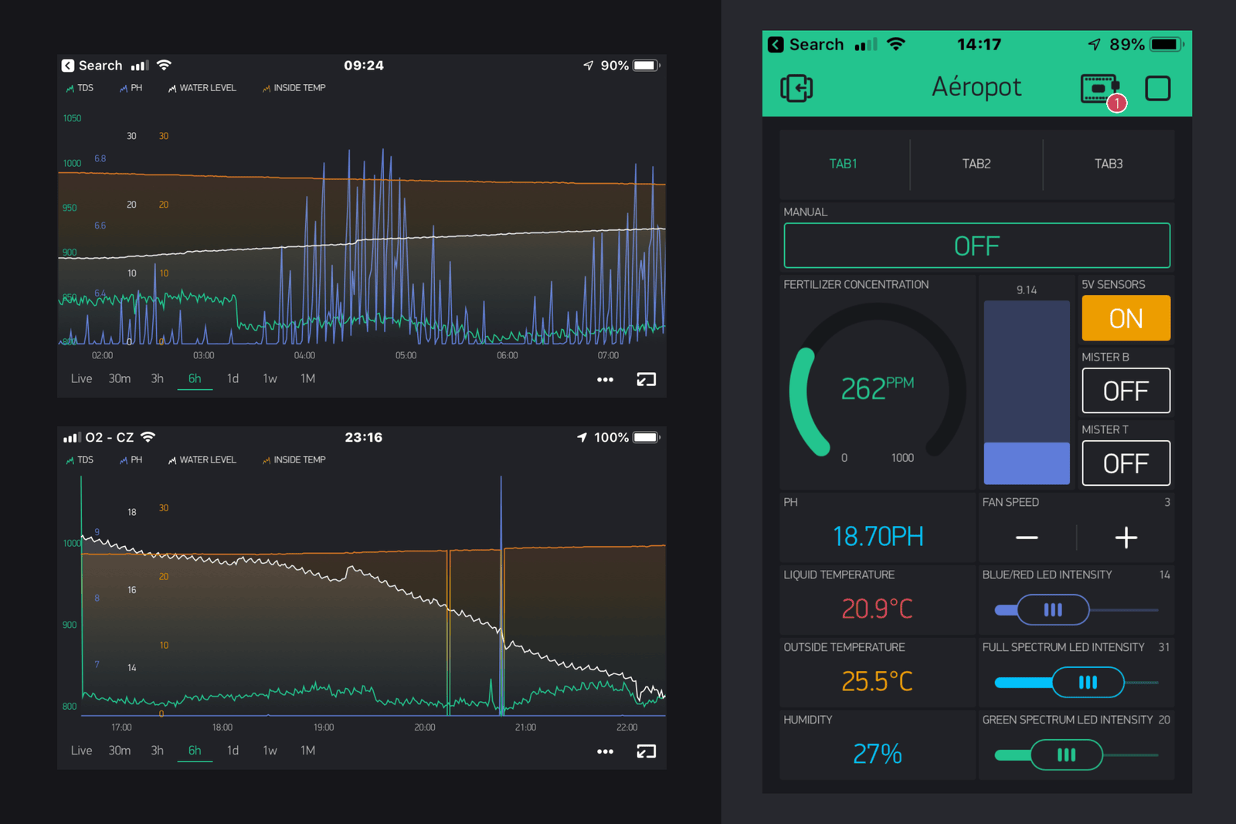Increase FAN SPEED with the plus button

pyautogui.click(x=1126, y=537)
